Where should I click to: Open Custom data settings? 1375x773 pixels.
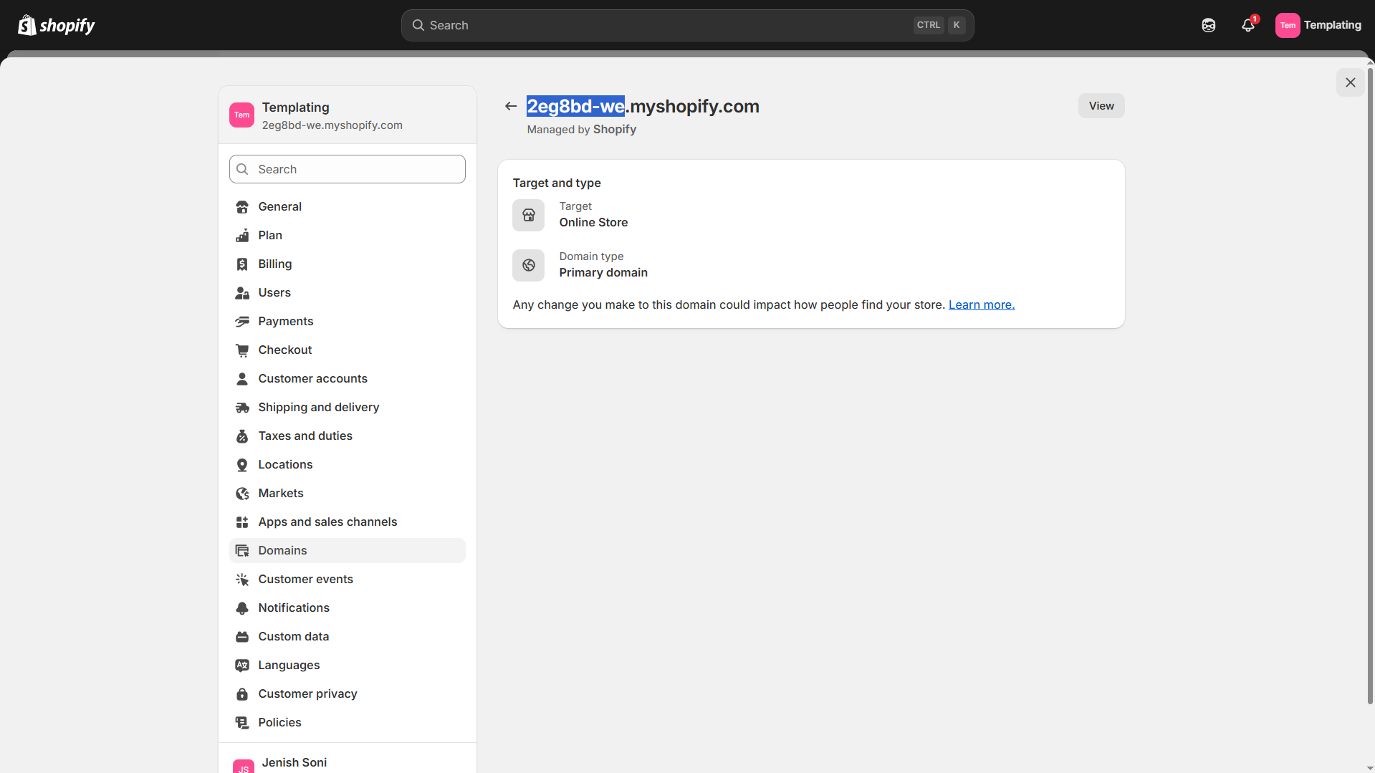348,637
